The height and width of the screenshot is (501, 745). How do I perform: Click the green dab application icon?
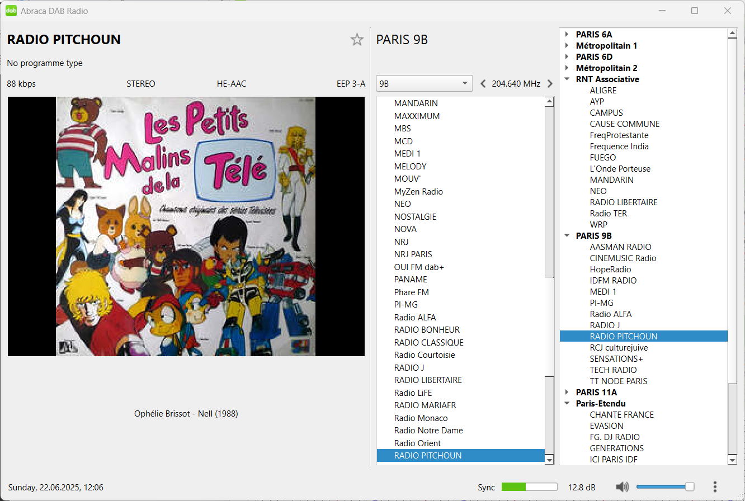(x=11, y=11)
